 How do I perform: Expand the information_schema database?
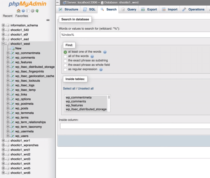(x=3, y=25)
